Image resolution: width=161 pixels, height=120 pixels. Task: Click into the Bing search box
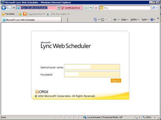coord(127,8)
